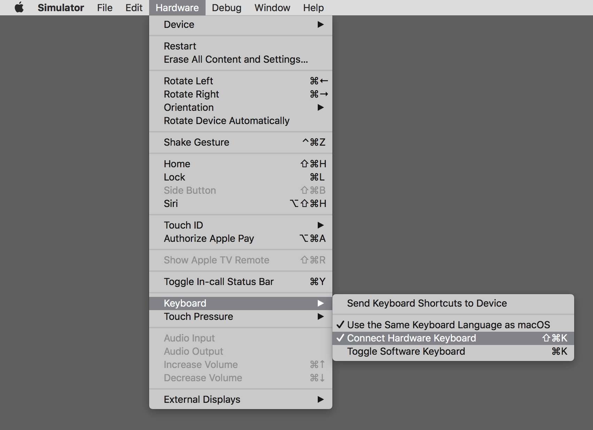Open the File menu
This screenshot has height=430, width=593.
click(x=105, y=7)
